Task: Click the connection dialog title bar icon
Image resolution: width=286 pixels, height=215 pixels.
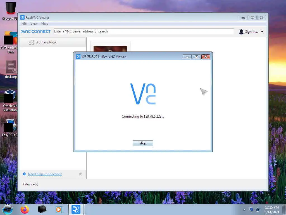Action: pyautogui.click(x=78, y=57)
